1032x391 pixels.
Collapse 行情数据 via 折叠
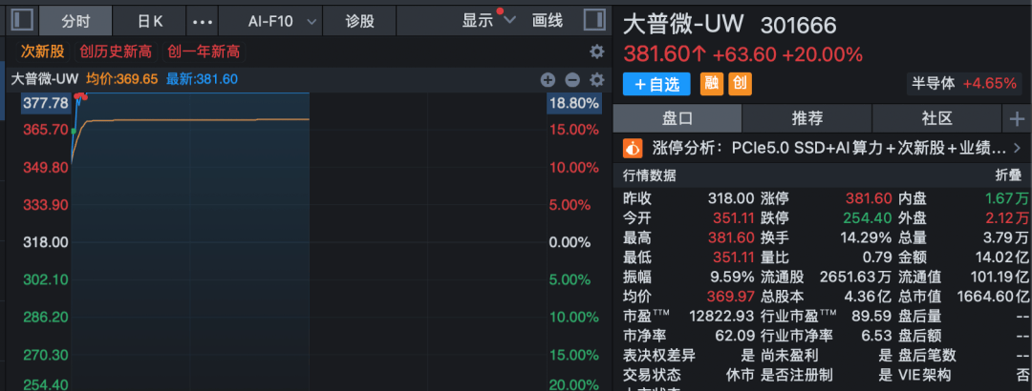[x=1007, y=176]
